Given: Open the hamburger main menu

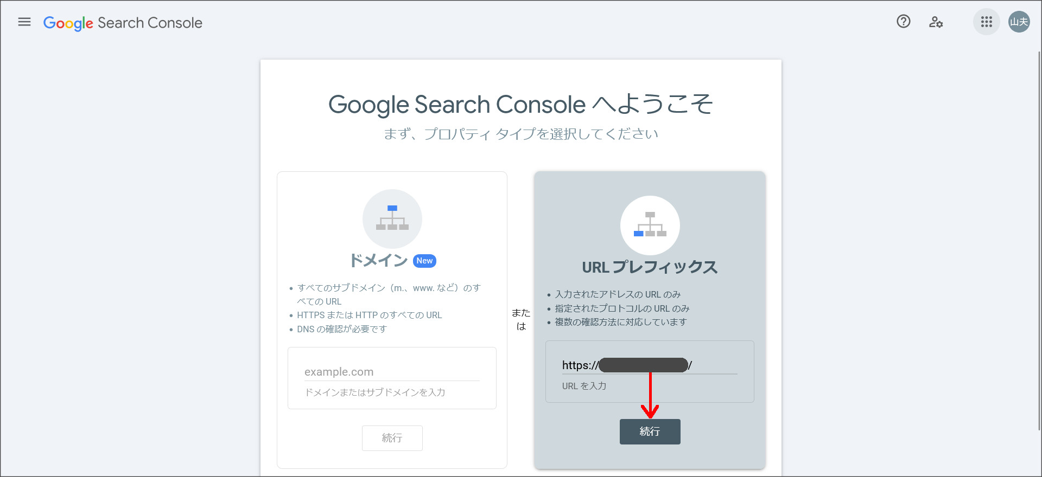Looking at the screenshot, I should (x=24, y=22).
